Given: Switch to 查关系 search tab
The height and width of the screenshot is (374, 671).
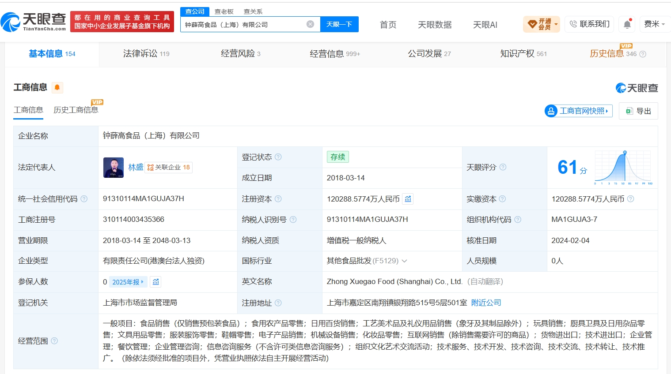Looking at the screenshot, I should (x=253, y=11).
